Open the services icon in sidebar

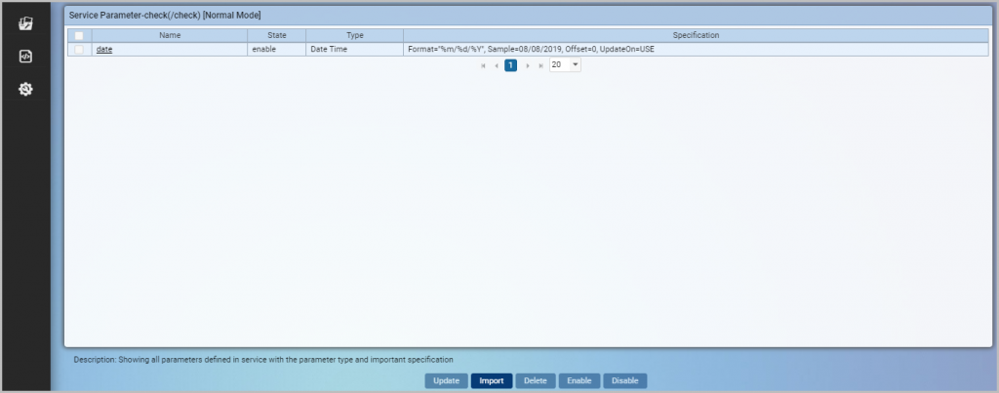pyautogui.click(x=25, y=24)
